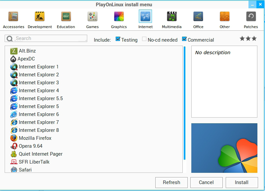Screen dimensions: 265x191
Task: Select the Alt.Binz label
Action: pos(27,51)
